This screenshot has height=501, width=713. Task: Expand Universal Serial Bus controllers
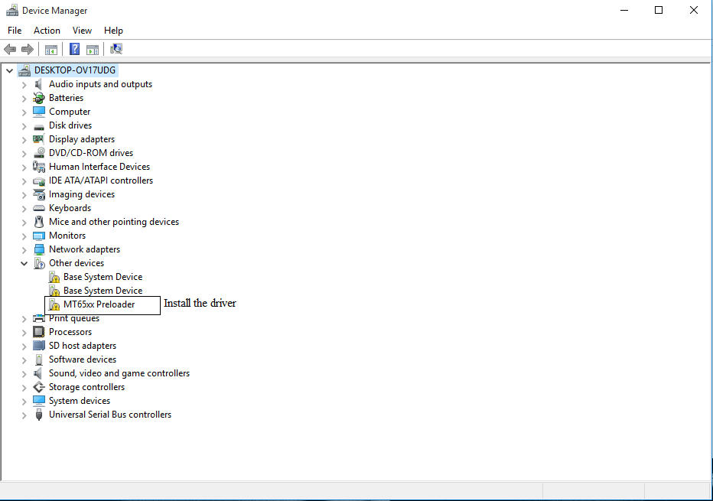coord(24,415)
